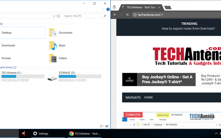The height and width of the screenshot is (138, 221).
Task: Expand the File Explorer ribbon chevron
Action: pyautogui.click(x=103, y=9)
